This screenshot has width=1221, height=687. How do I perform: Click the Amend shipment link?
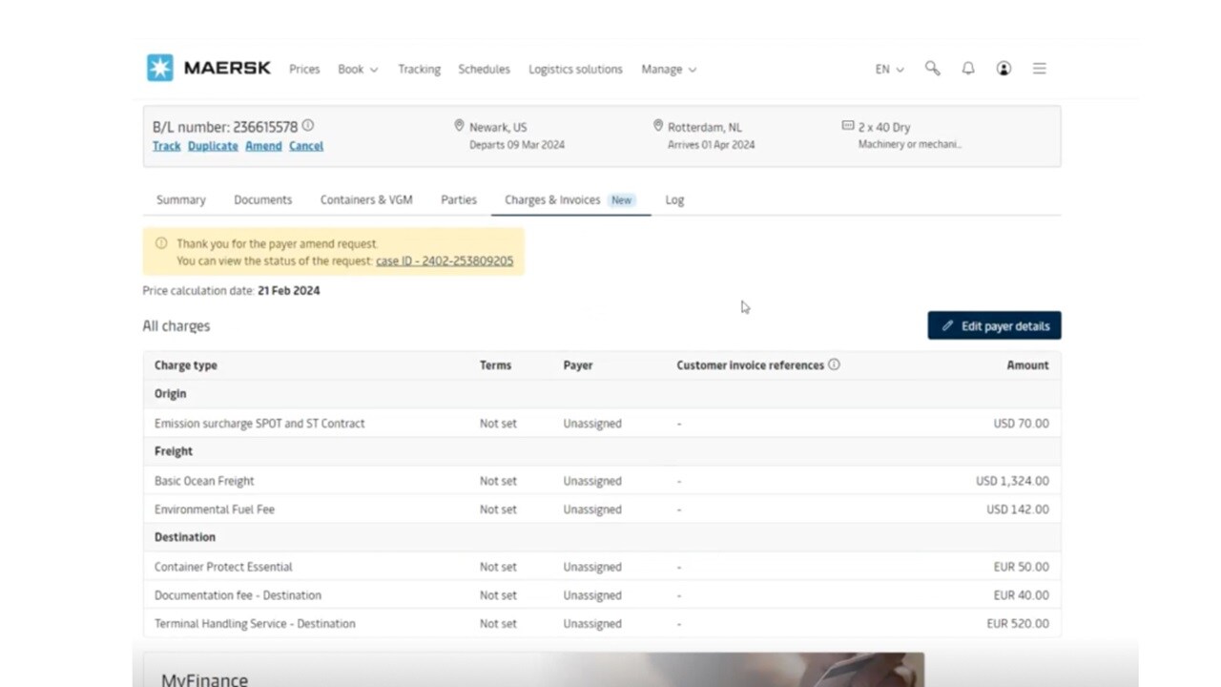point(263,146)
